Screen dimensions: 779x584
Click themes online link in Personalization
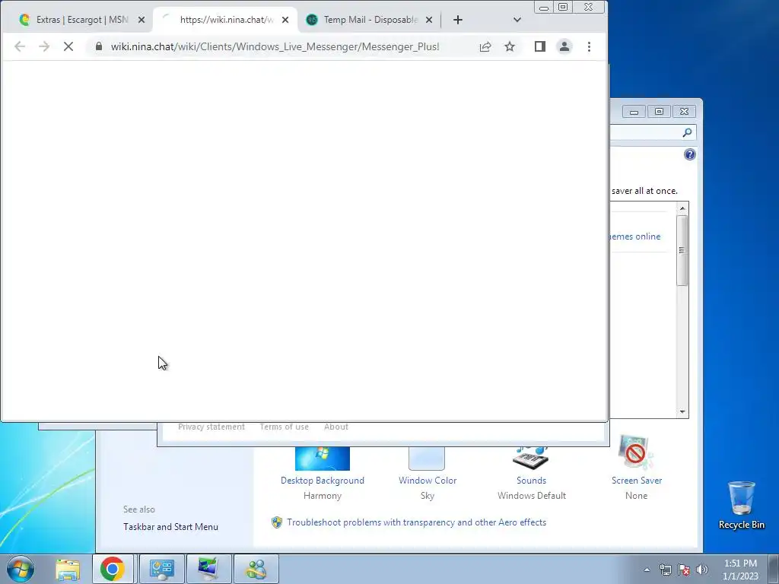click(635, 236)
